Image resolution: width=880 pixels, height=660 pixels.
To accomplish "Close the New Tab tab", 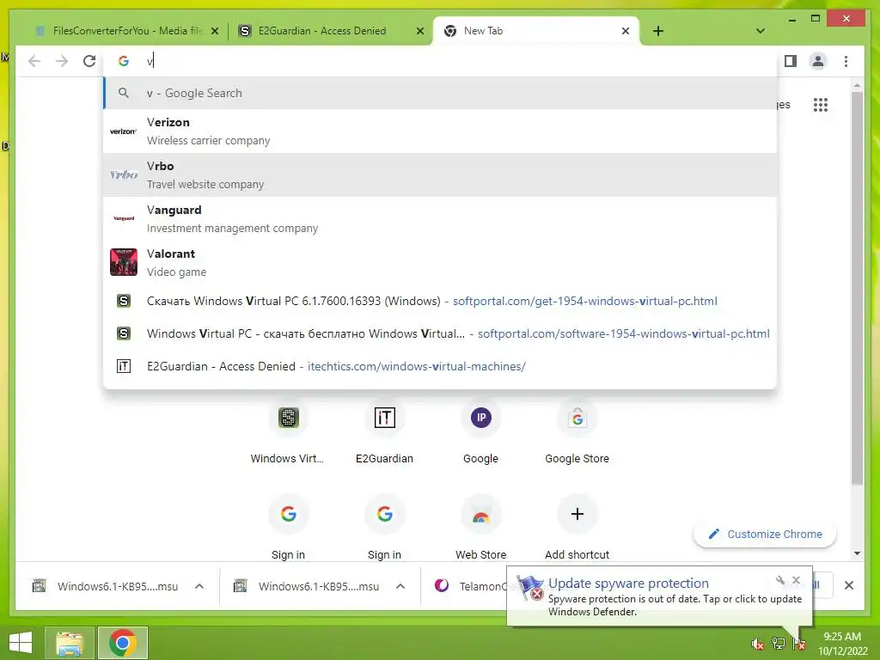I will click(x=626, y=32).
